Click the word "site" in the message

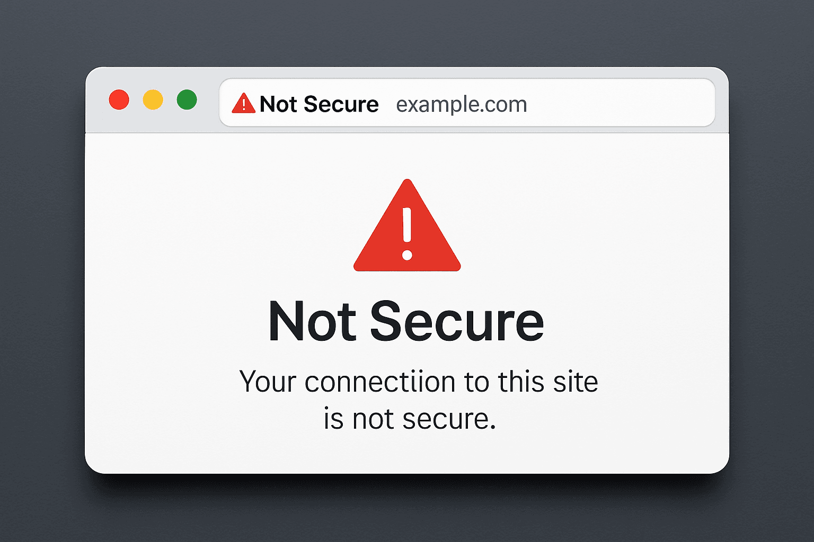pyautogui.click(x=575, y=382)
